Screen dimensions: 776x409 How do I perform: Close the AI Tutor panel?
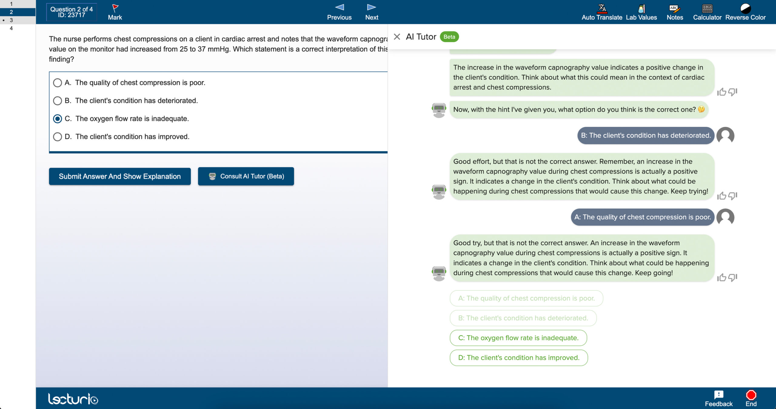click(x=395, y=36)
